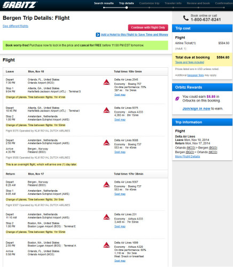The image size is (233, 267).
Task: Click Trip details marker on progress bar
Action: [x=127, y=7]
